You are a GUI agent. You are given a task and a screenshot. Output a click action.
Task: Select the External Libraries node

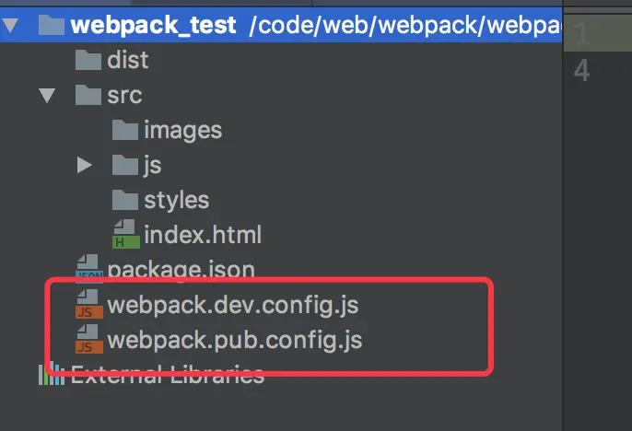(x=168, y=375)
